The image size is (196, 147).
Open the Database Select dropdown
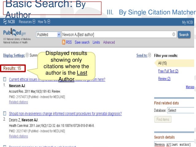pyautogui.click(x=181, y=110)
